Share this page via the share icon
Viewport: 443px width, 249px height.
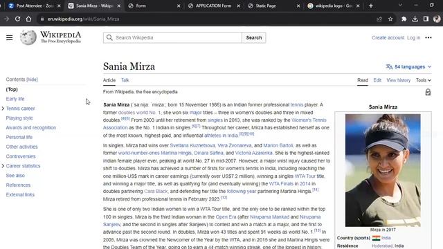point(379,19)
